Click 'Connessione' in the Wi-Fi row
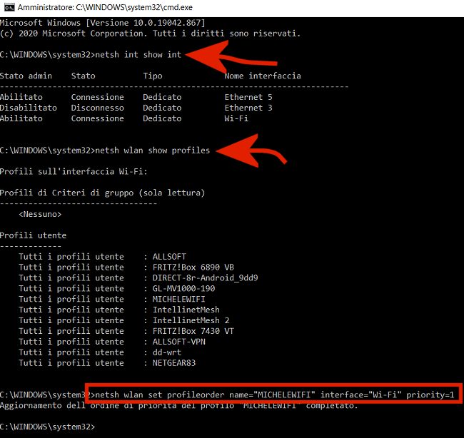 98,118
